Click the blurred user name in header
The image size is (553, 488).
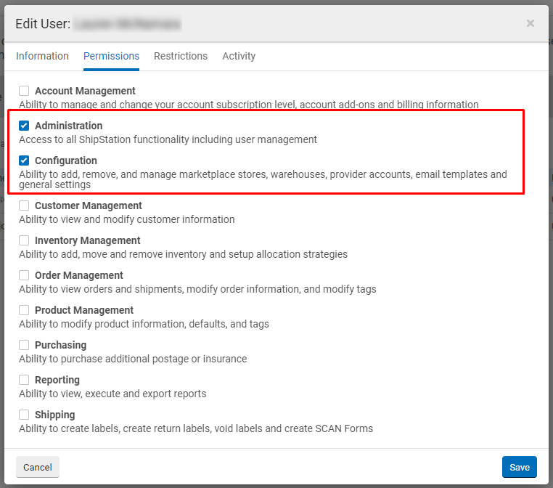[x=127, y=24]
